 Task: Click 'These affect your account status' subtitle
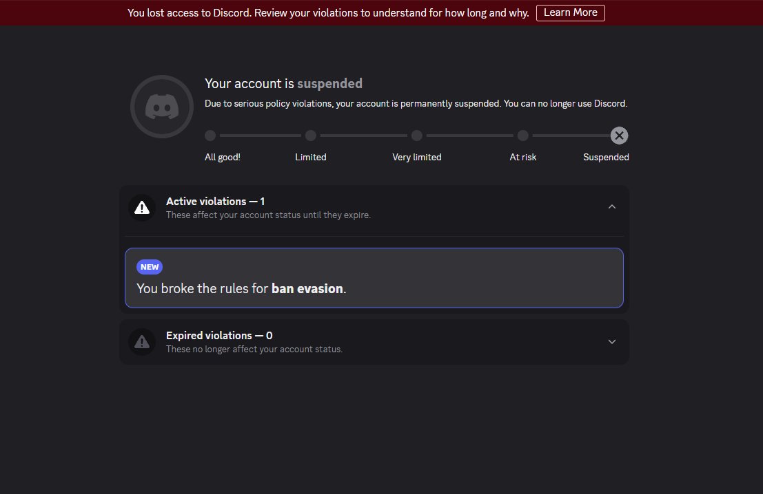pyautogui.click(x=268, y=215)
